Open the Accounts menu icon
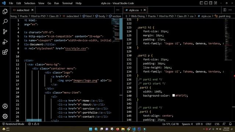 click(5, 106)
